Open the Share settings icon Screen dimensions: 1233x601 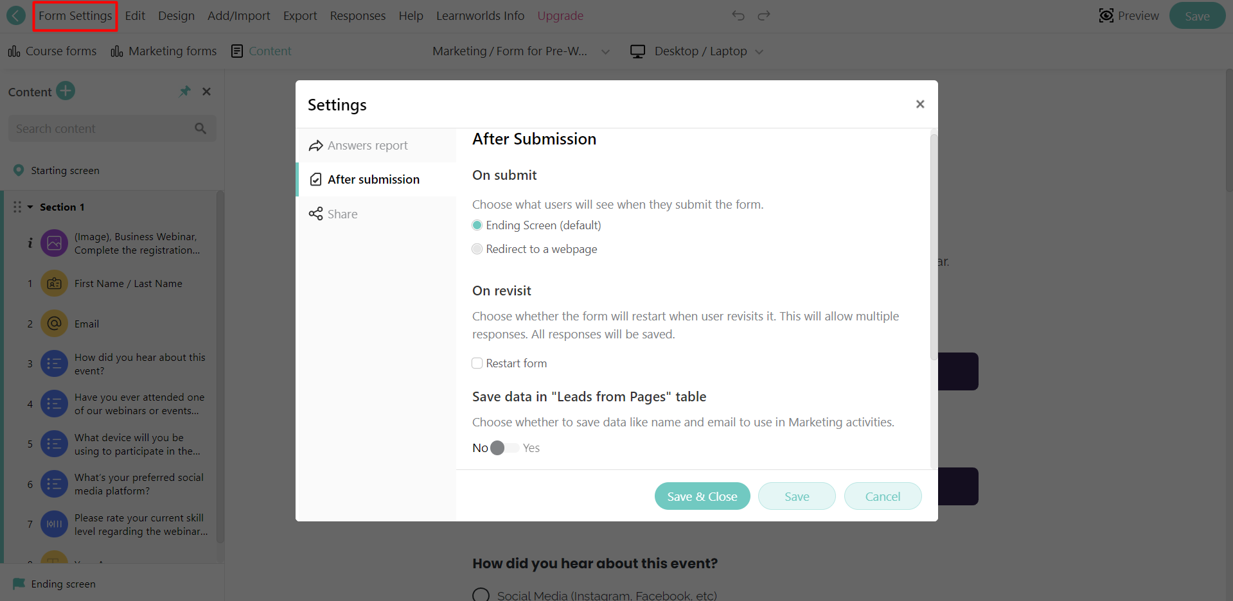[x=315, y=214]
